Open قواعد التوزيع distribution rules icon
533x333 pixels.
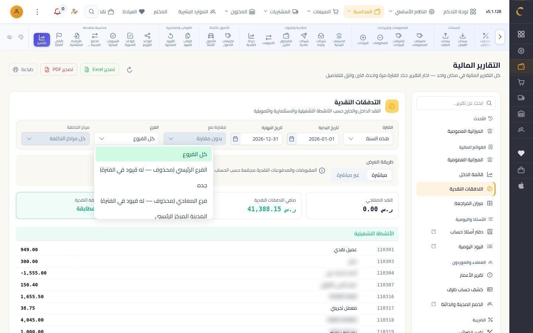[147, 39]
